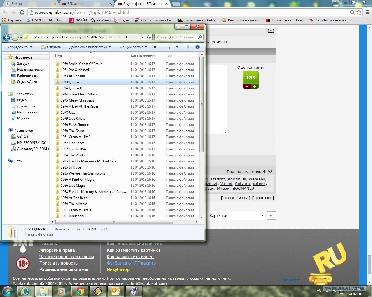This screenshot has height=297, width=372.
Task: Open the Windows Start menu
Action: coord(8,291)
